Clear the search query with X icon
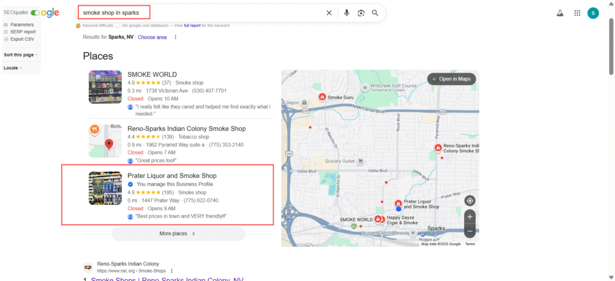Viewport: 615px width, 281px height. [x=329, y=13]
